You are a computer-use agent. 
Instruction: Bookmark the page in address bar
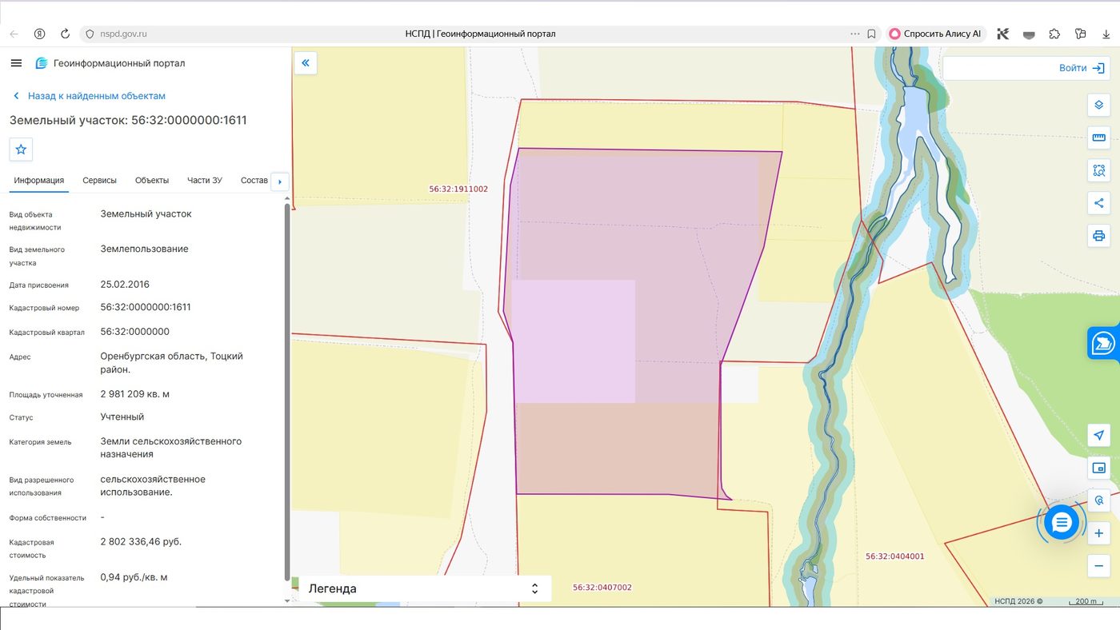tap(871, 34)
